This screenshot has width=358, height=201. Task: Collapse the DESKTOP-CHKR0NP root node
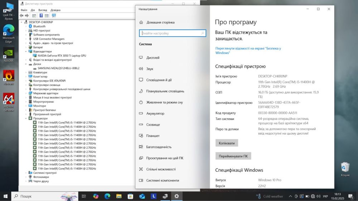click(x=21, y=22)
